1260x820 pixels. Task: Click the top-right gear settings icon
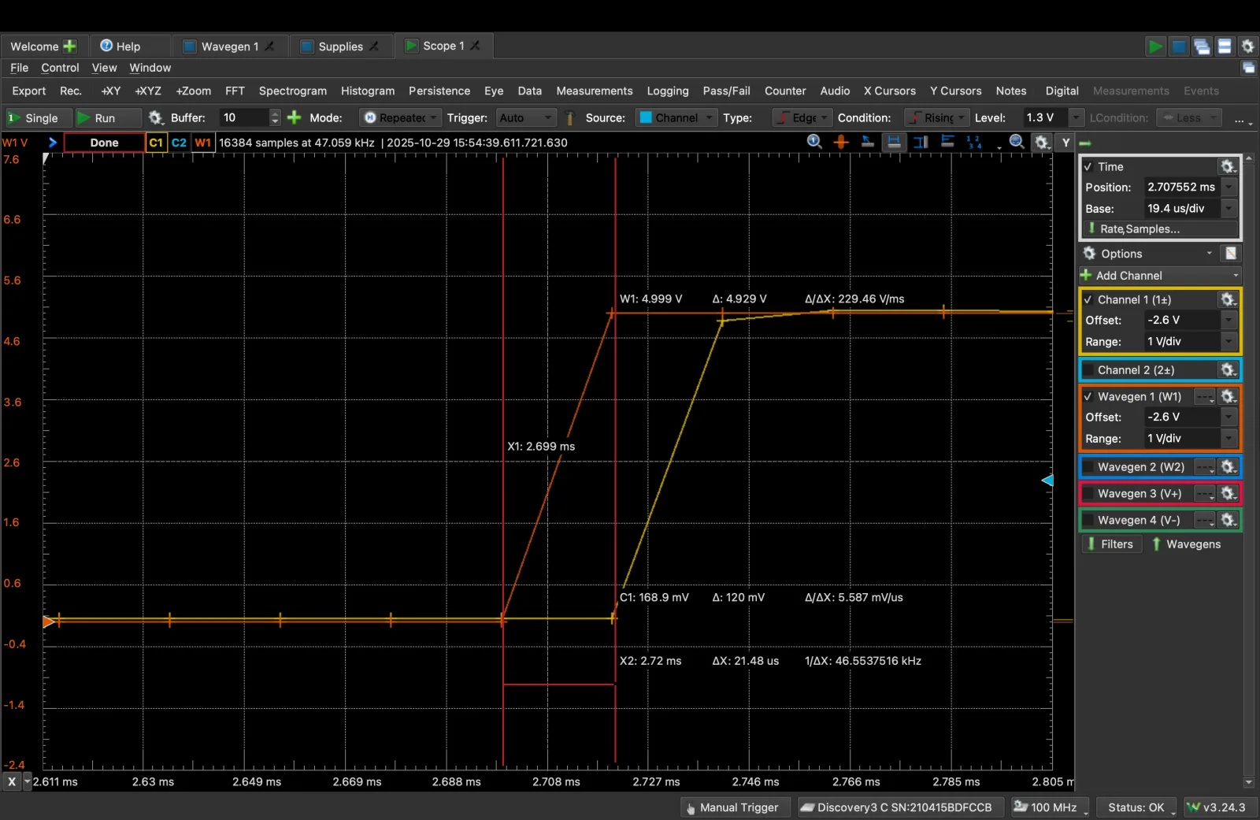[x=1247, y=46]
